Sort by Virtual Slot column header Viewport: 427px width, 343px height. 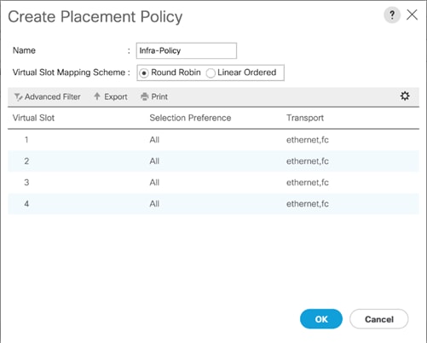click(x=33, y=118)
